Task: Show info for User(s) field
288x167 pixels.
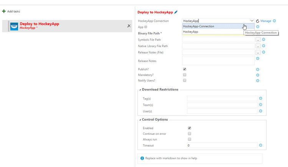Action: tap(261, 111)
